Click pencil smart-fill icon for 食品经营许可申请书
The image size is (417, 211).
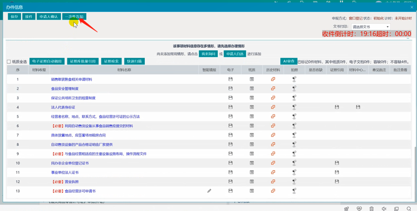tap(209, 191)
